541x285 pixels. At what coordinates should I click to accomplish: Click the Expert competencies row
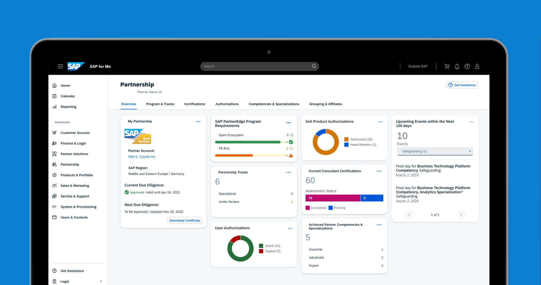tap(346, 266)
